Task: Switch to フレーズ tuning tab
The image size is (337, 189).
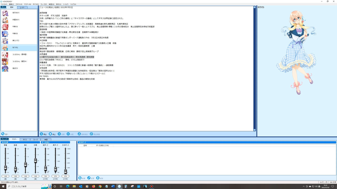Action: tap(35, 140)
